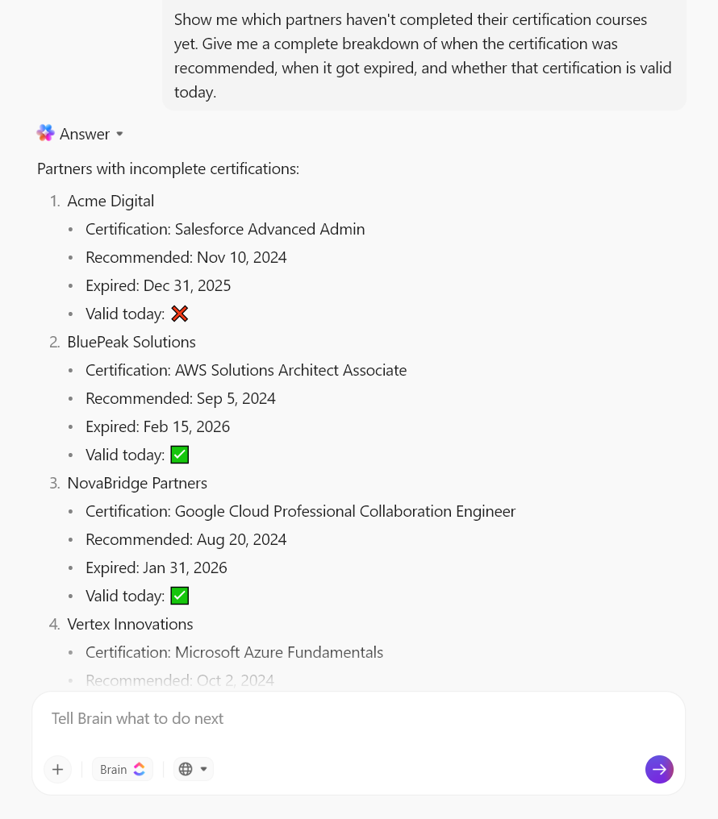Screen dimensions: 718x819
Task: Click the 'Answer' label text
Action: (x=85, y=134)
